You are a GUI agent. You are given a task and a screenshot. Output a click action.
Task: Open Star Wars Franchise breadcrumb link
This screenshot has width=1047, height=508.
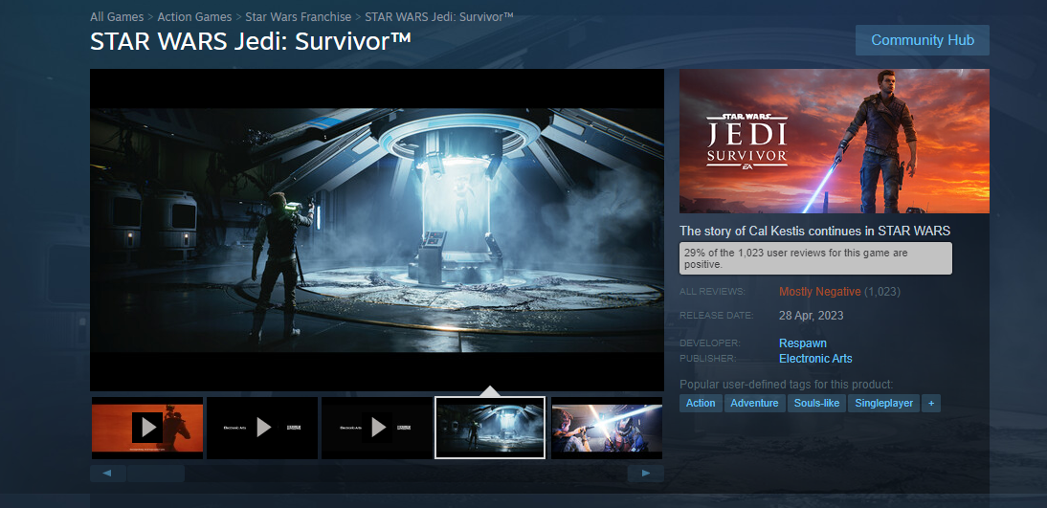pos(298,16)
